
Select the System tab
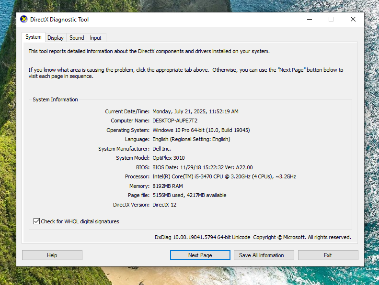pos(34,37)
